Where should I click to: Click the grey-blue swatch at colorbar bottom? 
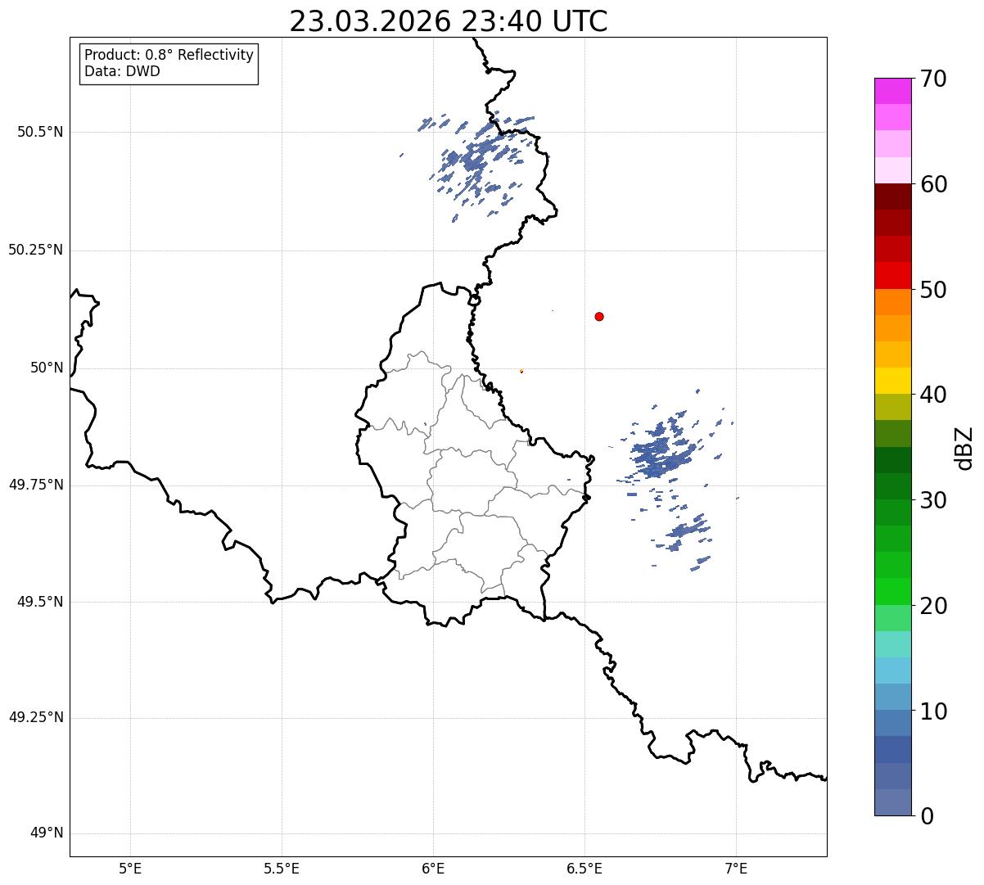tap(892, 802)
